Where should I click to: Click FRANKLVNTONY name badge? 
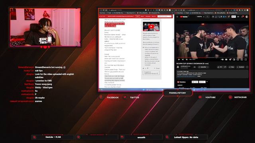click(x=177, y=93)
